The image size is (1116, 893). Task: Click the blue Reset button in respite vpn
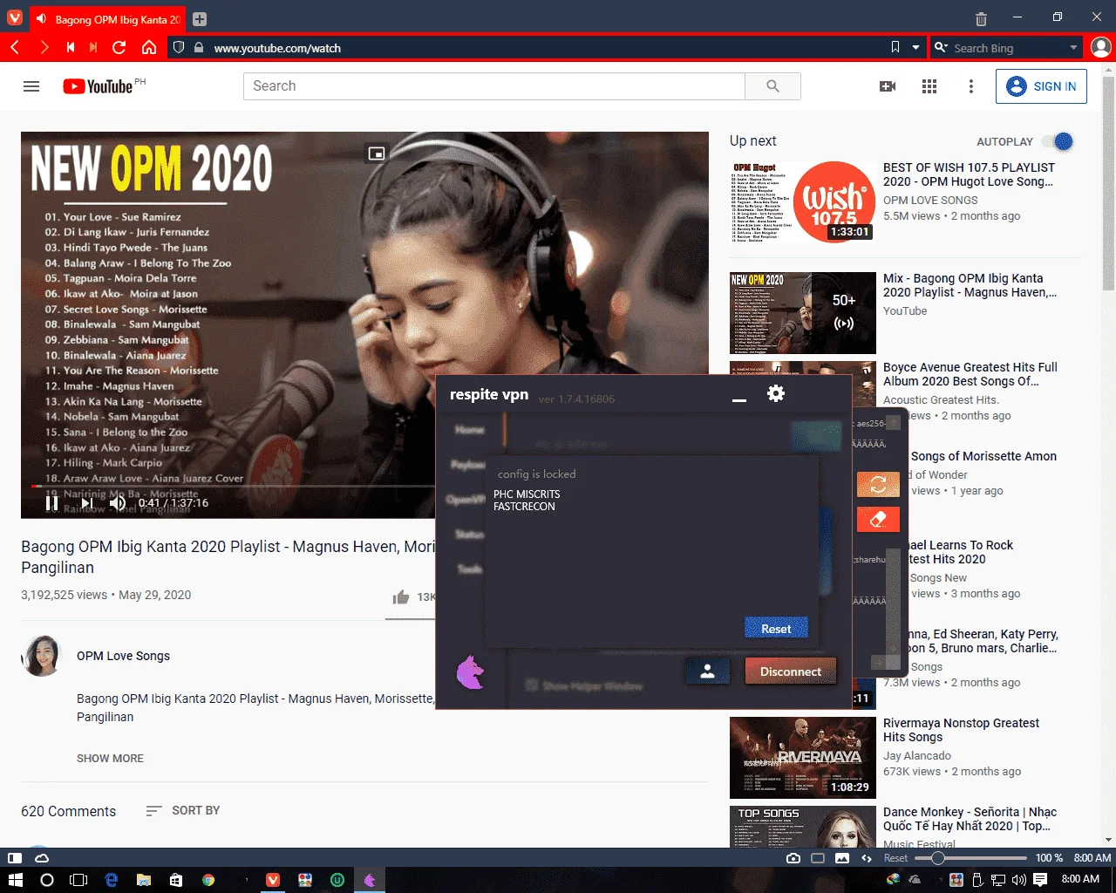(776, 628)
